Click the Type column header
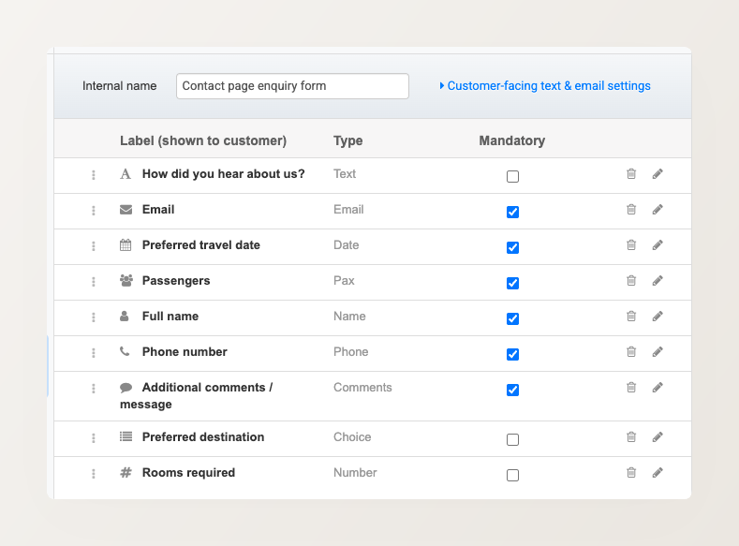Image resolution: width=739 pixels, height=546 pixels. (347, 140)
